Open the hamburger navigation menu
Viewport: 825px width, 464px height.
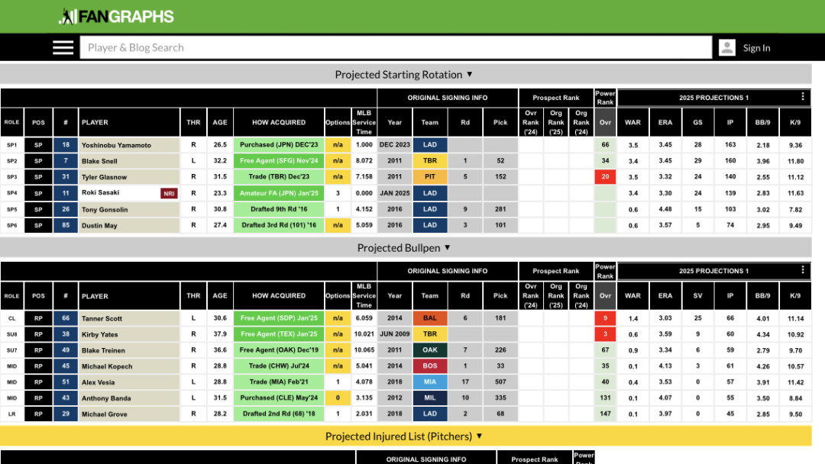(x=63, y=48)
